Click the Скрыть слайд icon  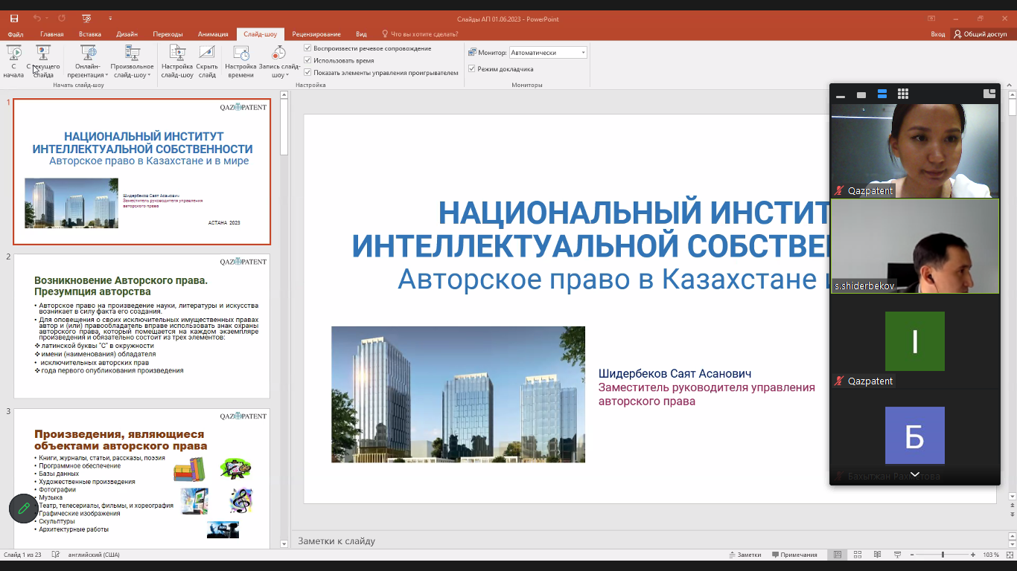(x=207, y=61)
